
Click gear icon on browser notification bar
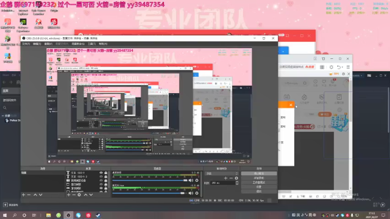click(344, 74)
